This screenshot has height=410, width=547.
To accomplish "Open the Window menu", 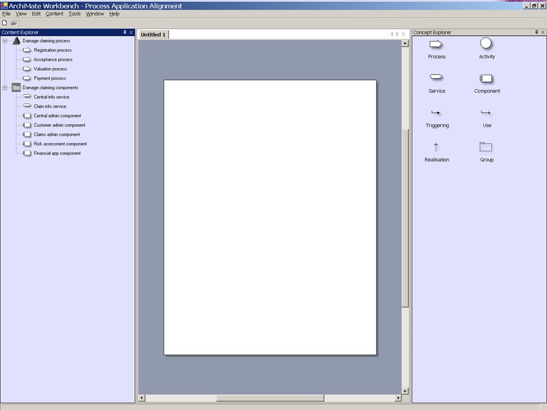I will pos(95,14).
